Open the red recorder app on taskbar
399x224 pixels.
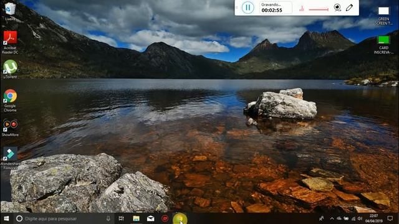(165, 218)
